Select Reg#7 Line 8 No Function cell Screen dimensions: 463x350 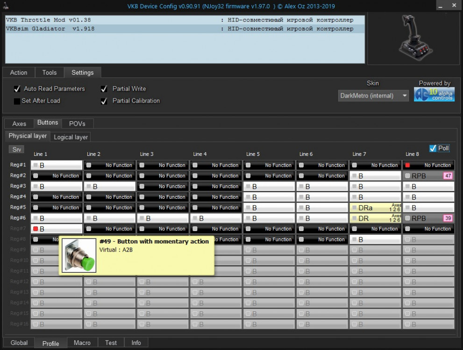pyautogui.click(x=428, y=229)
